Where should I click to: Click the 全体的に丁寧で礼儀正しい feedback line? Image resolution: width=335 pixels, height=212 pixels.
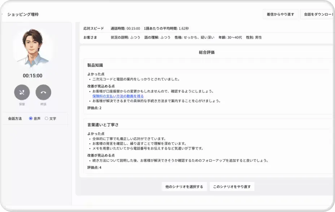tap(129, 139)
